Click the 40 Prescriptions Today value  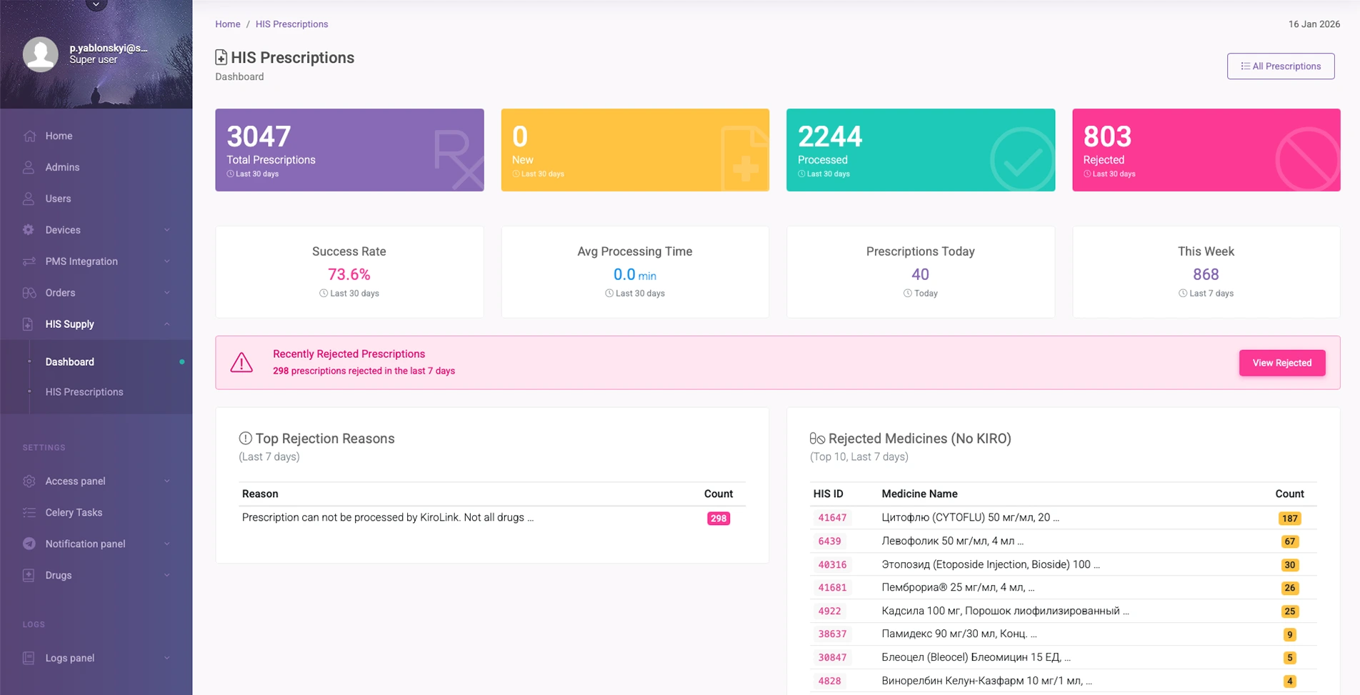click(920, 274)
